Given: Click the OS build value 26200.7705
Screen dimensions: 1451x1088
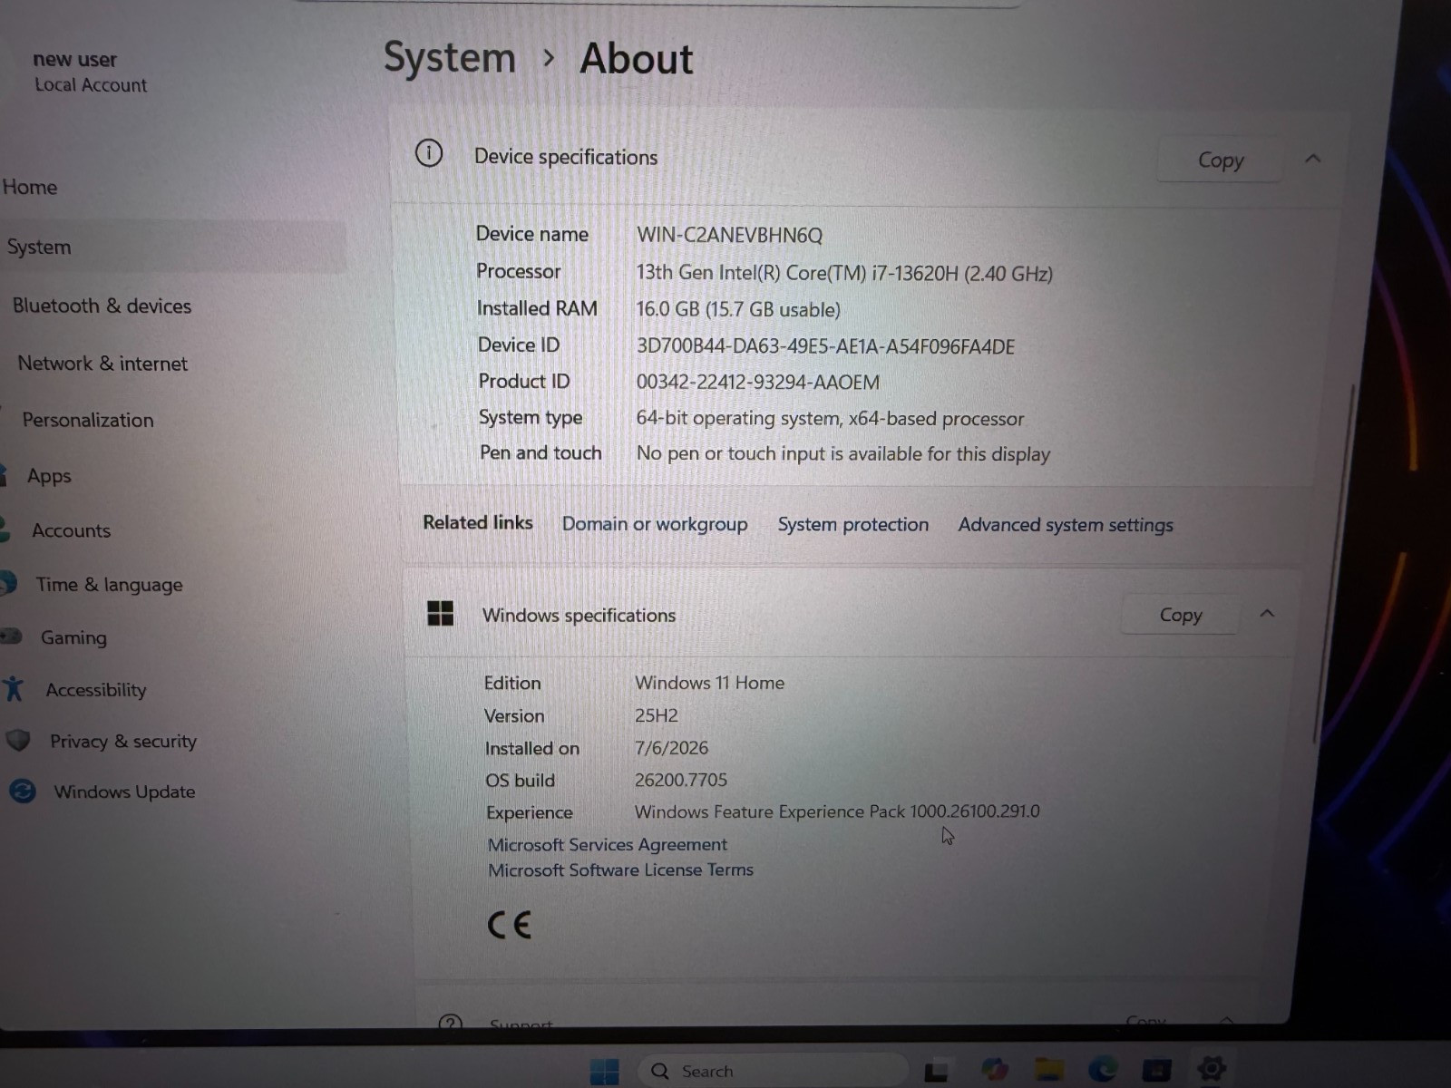Looking at the screenshot, I should click(x=681, y=780).
